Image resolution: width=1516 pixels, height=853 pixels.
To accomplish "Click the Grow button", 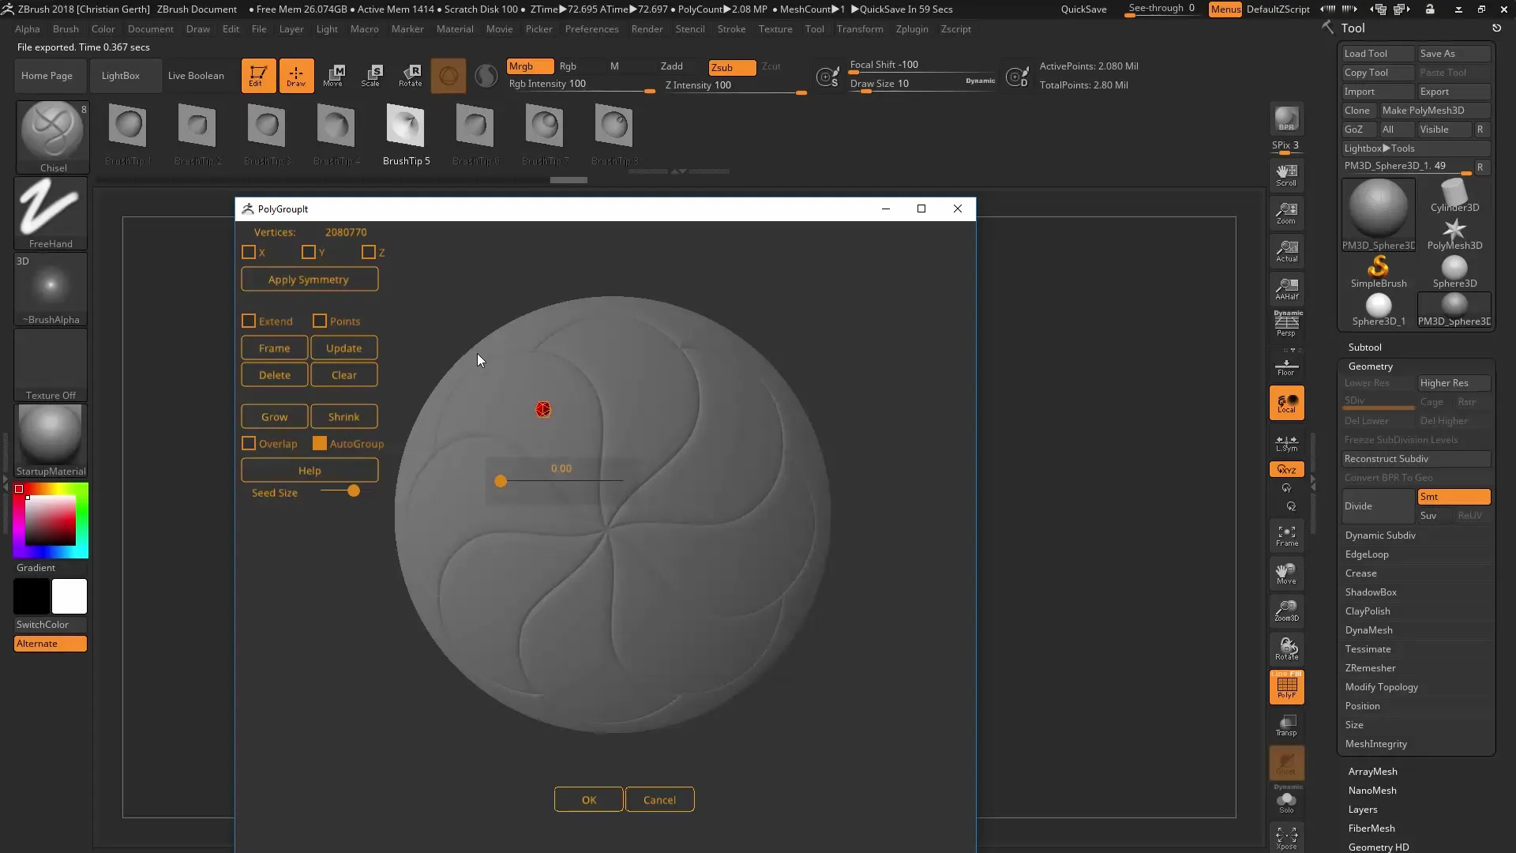I will click(274, 416).
